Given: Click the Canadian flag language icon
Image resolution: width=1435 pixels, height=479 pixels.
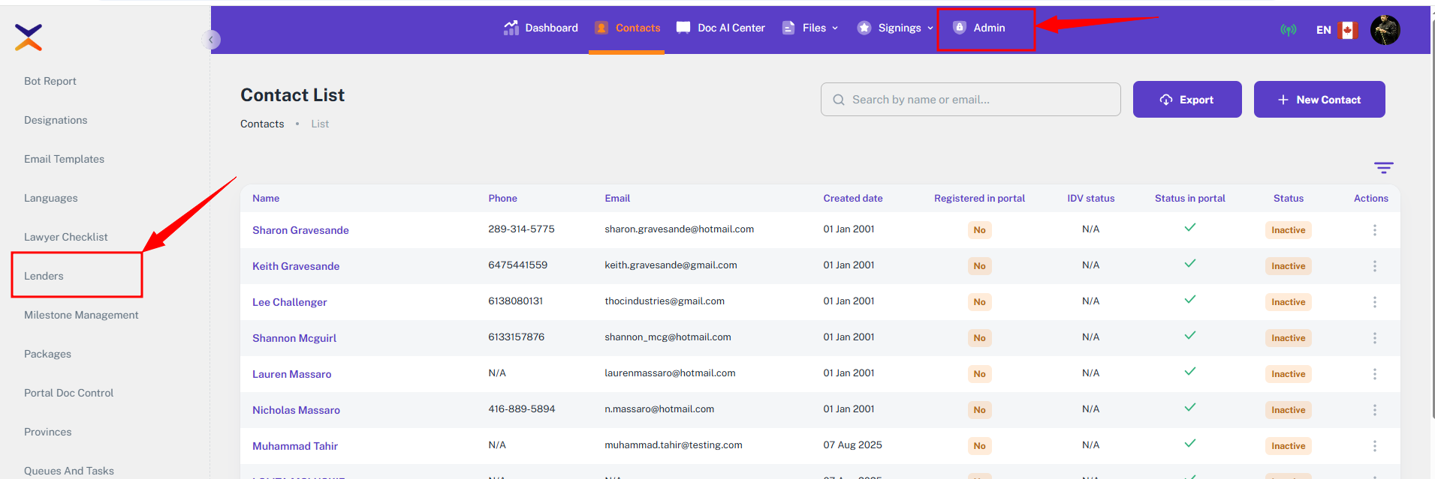Looking at the screenshot, I should [1348, 30].
